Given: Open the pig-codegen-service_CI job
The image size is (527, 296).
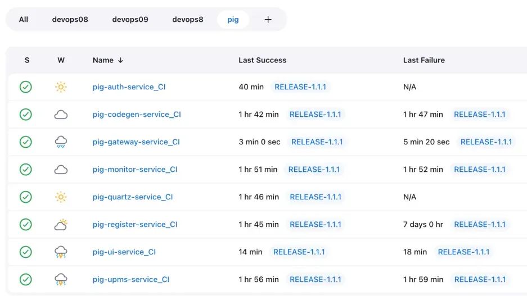Looking at the screenshot, I should point(137,115).
